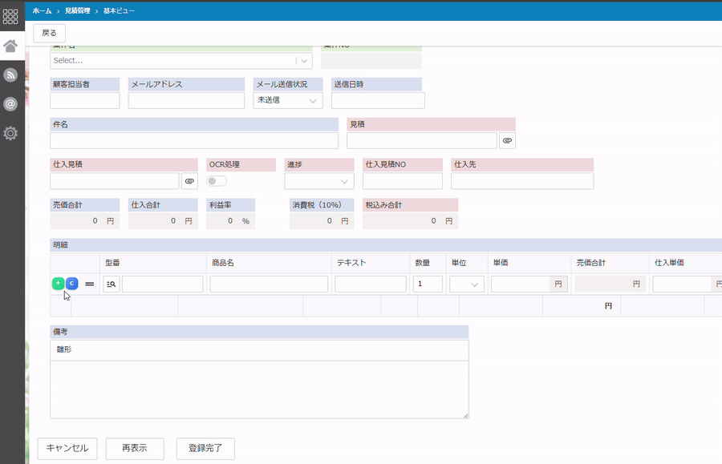Click the 仕入合計 value field
722x464 pixels.
click(x=163, y=221)
